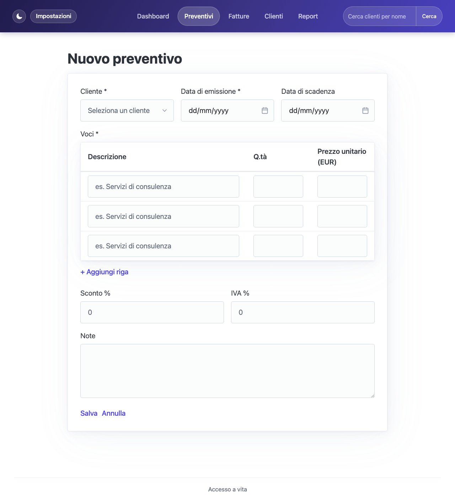
Task: Click the second row Descrizione field
Action: [164, 216]
